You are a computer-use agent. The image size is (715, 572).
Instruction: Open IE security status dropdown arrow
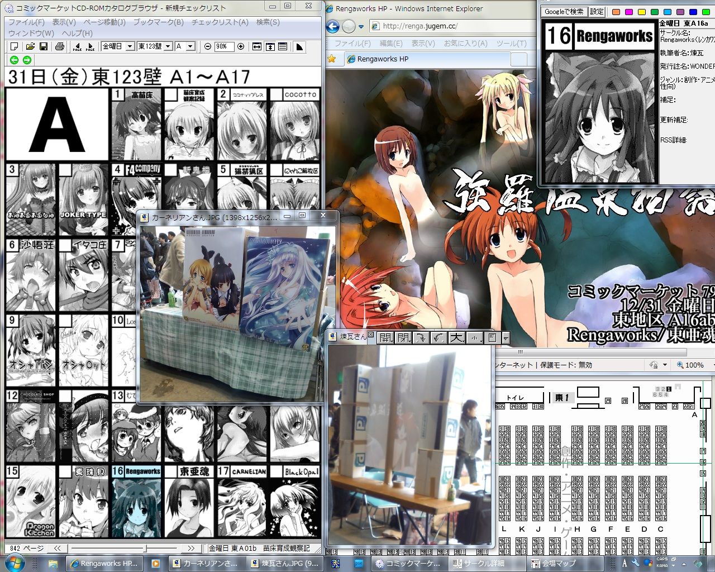(665, 365)
